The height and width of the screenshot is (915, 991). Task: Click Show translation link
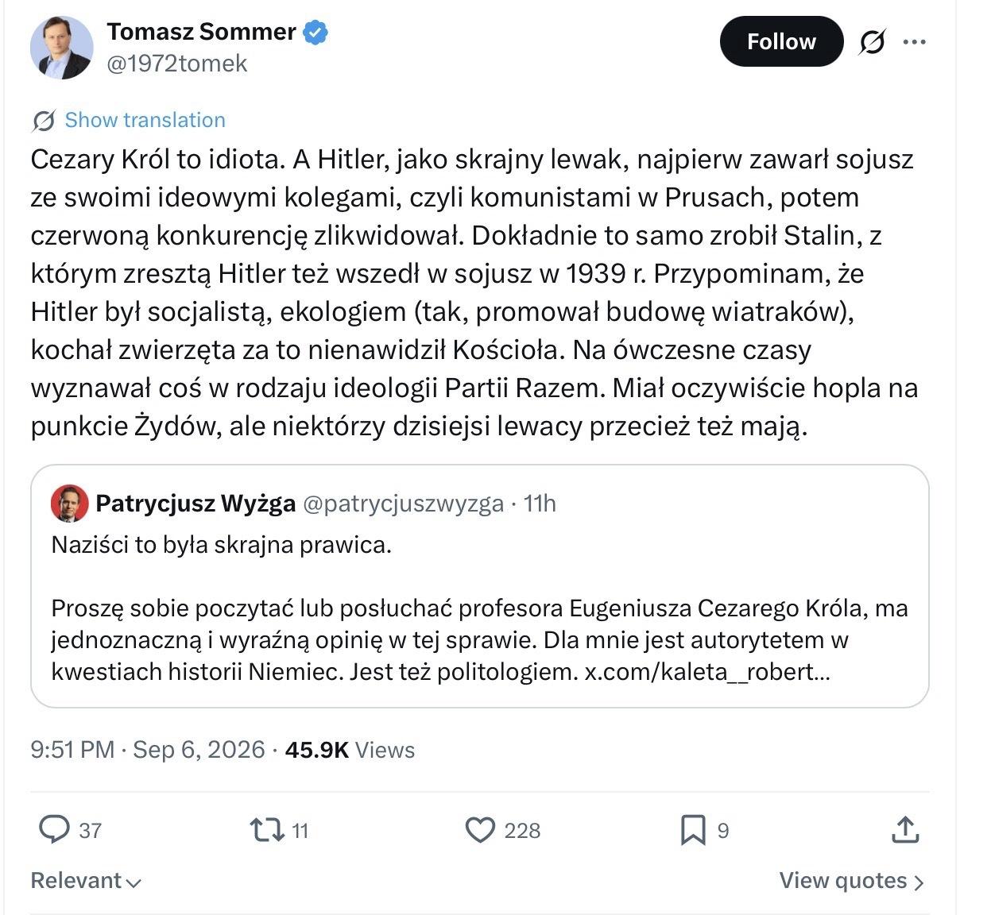click(x=145, y=120)
